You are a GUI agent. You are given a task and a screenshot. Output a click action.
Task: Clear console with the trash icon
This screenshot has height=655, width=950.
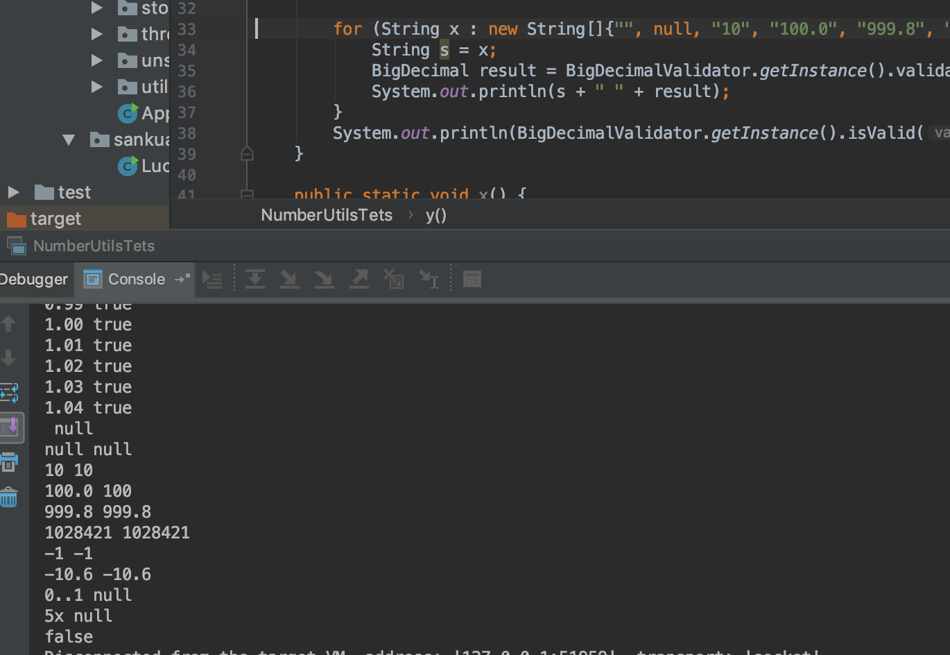pyautogui.click(x=9, y=497)
